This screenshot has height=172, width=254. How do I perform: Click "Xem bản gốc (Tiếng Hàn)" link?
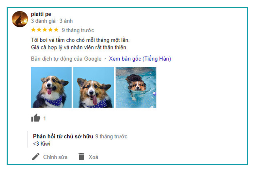pos(140,59)
